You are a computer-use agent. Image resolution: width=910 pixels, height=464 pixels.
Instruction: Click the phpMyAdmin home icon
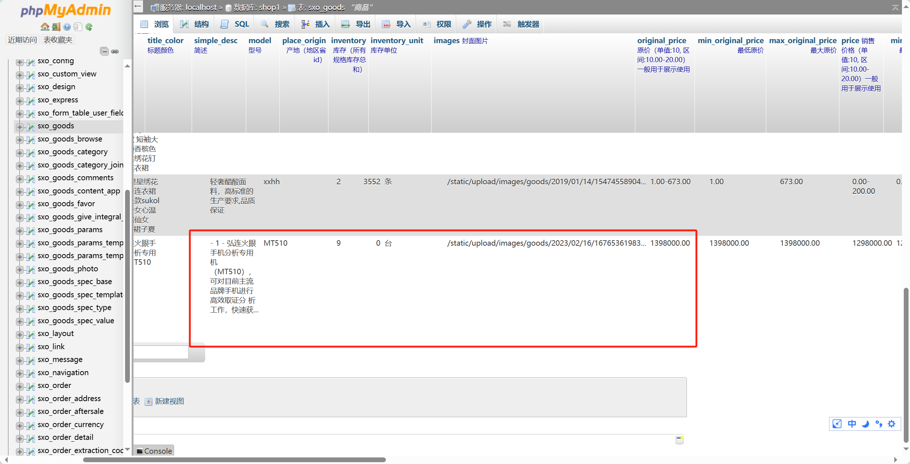(x=45, y=27)
